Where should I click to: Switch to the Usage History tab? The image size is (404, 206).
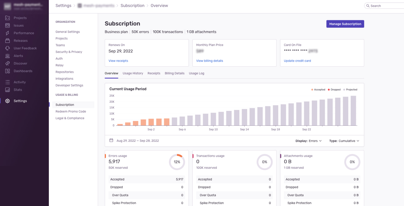[x=133, y=73]
